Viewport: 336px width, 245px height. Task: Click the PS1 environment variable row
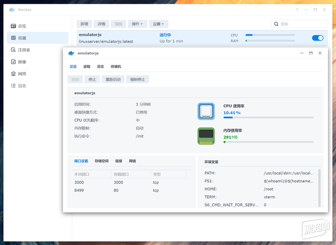point(260,181)
